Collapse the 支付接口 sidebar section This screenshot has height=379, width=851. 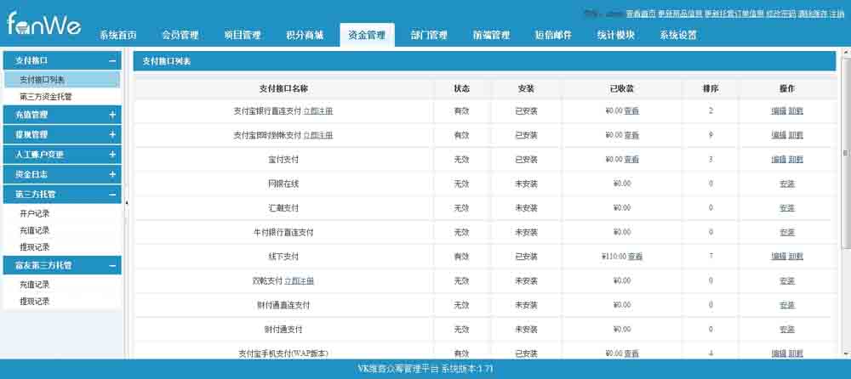click(111, 61)
